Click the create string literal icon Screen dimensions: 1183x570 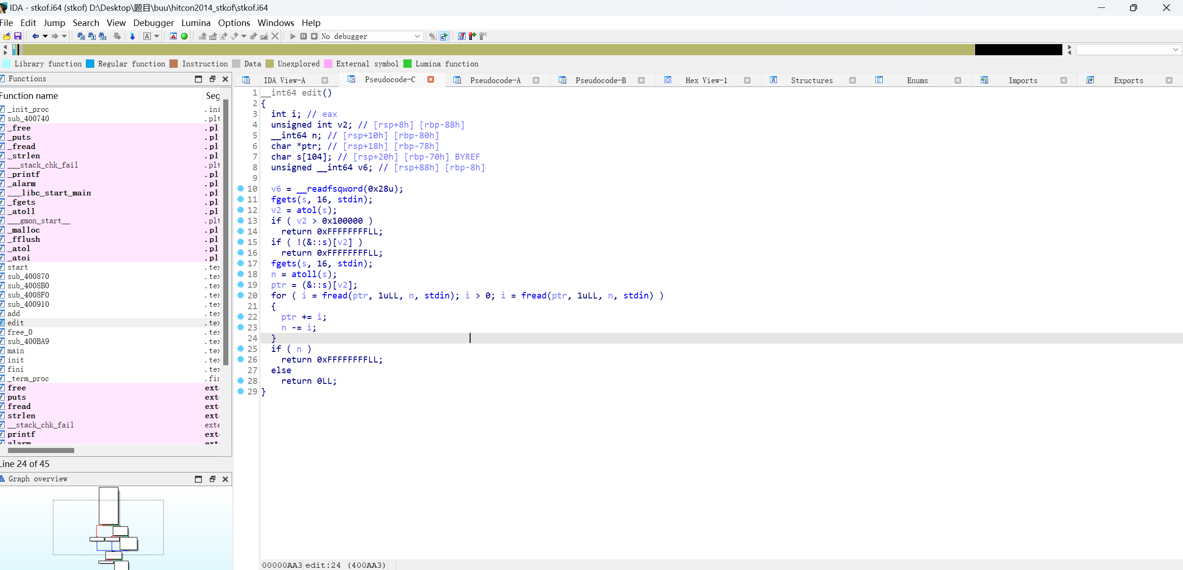coord(224,36)
